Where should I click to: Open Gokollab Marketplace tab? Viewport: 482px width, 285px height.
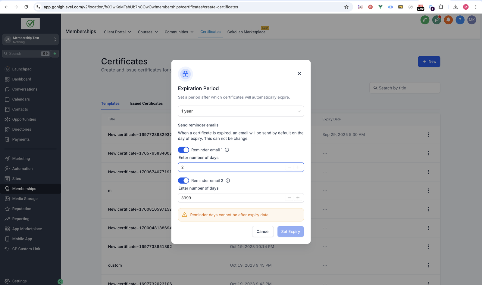[246, 32]
